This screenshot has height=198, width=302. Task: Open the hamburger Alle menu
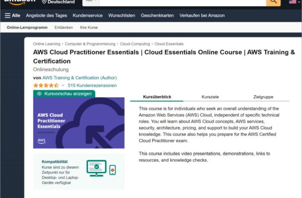pos(12,15)
